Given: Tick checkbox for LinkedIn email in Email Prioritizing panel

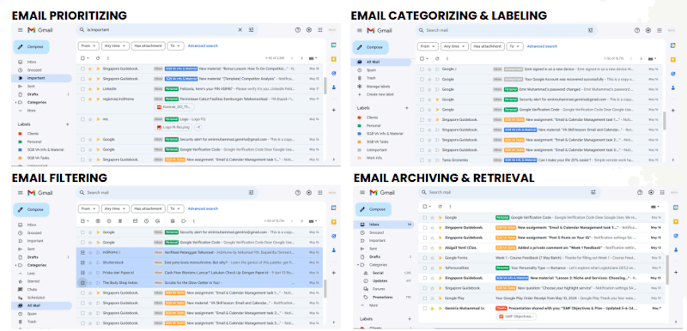Looking at the screenshot, I should coord(82,89).
